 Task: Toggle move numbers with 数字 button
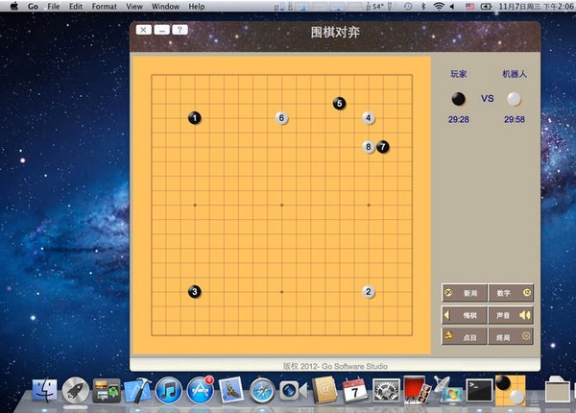pyautogui.click(x=511, y=293)
